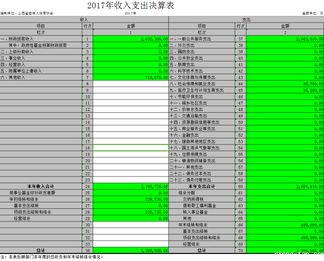
Task: Select the green cell showing 2,432,300.00
Action: (131, 39)
